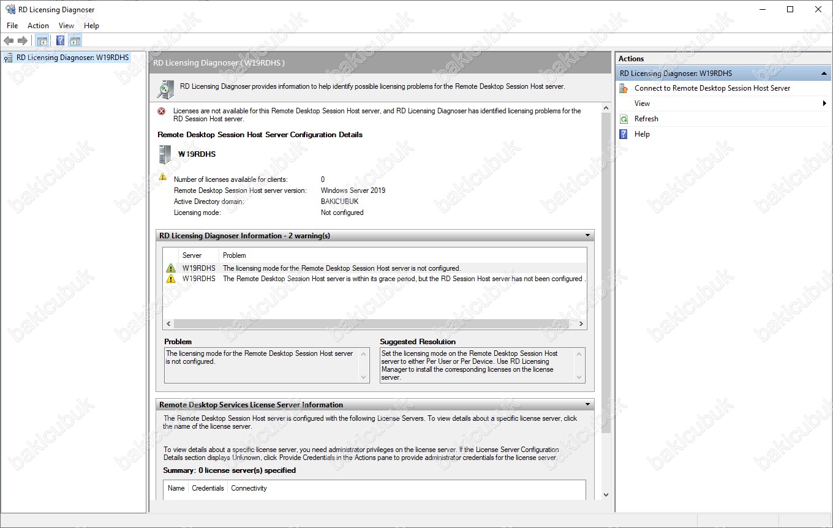Click the W19RDHS server name heading

click(x=197, y=154)
